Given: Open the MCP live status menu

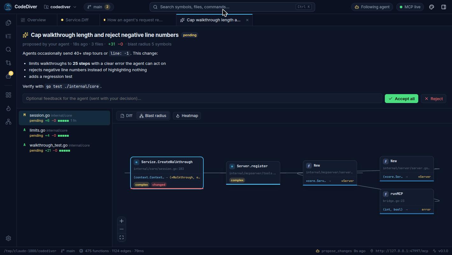Looking at the screenshot, I should (x=410, y=7).
